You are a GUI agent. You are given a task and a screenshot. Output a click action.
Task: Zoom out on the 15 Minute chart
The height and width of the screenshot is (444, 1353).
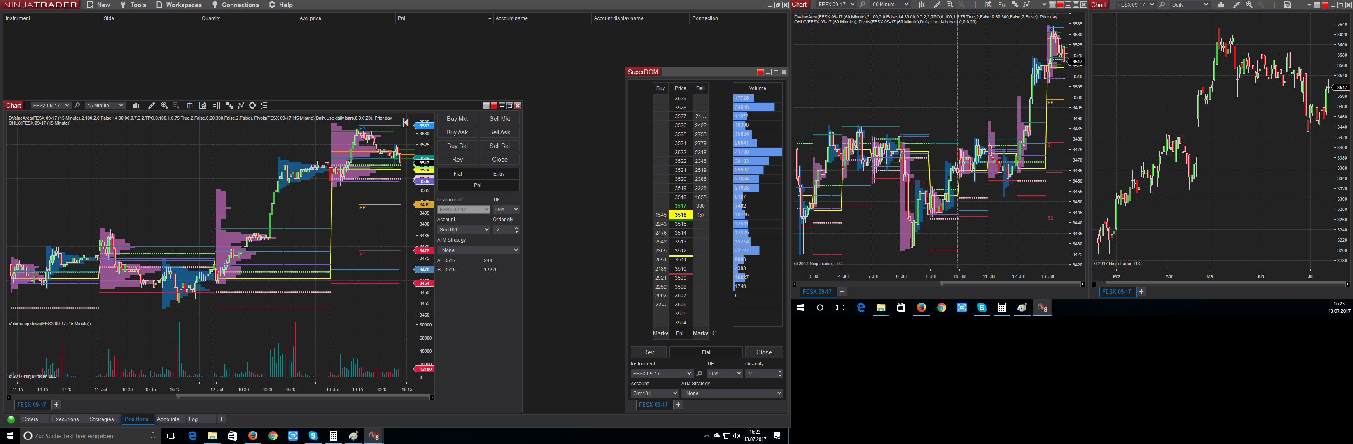176,105
